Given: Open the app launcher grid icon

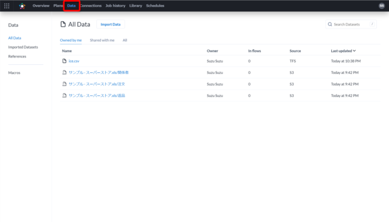Looking at the screenshot, I should 7,5.
